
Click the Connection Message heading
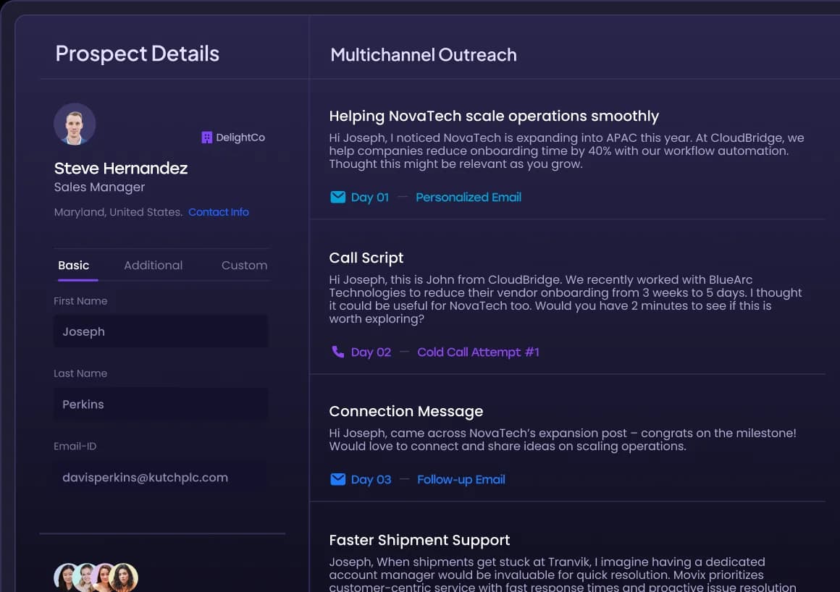pos(406,411)
